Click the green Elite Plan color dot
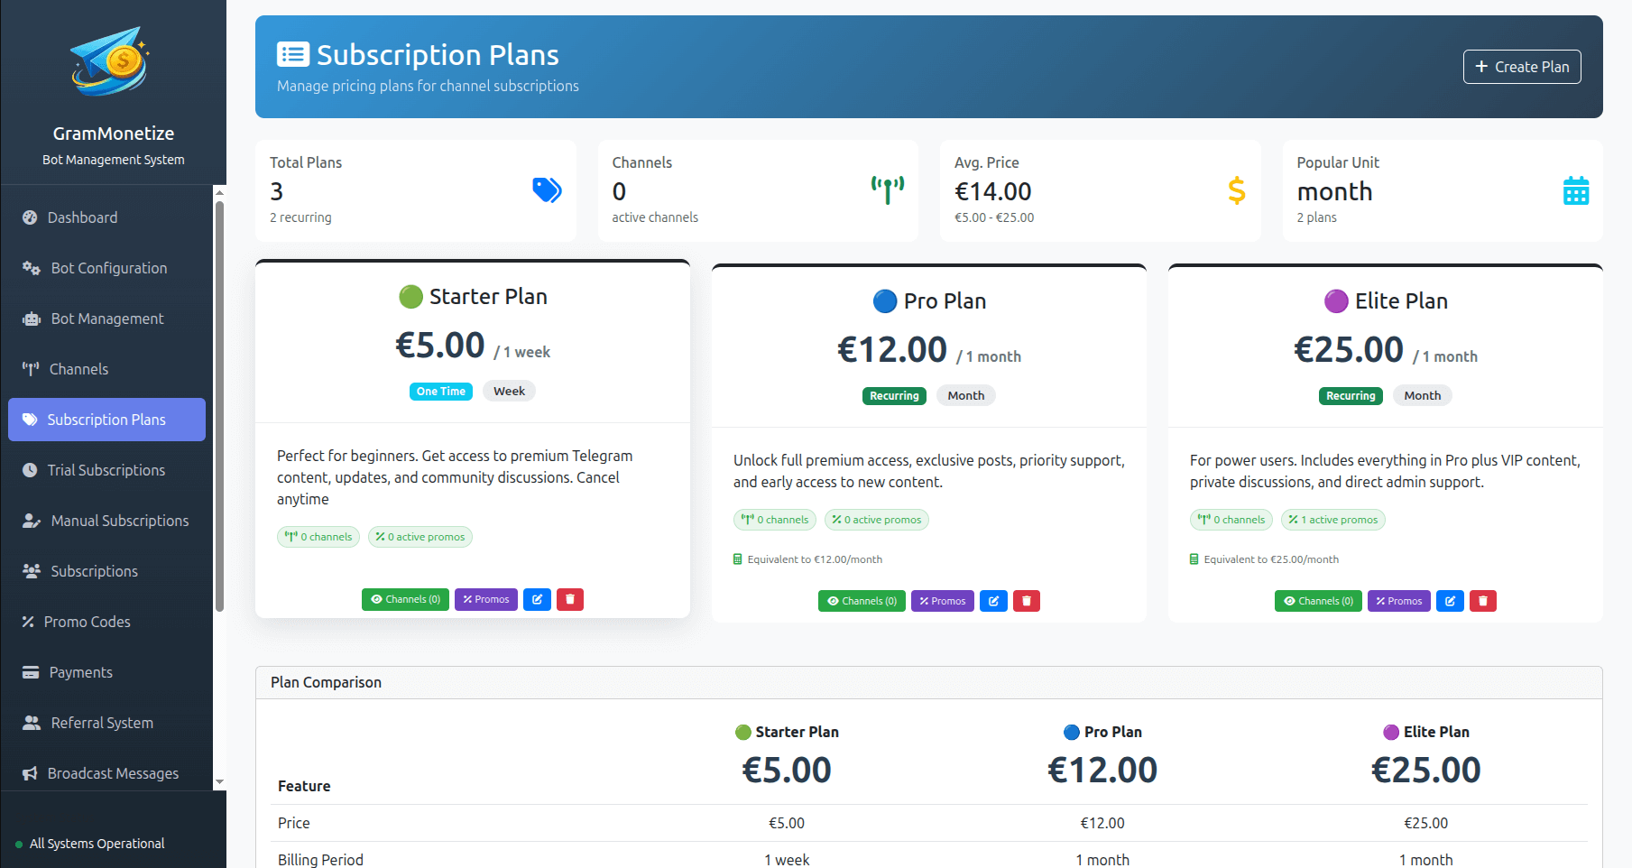The height and width of the screenshot is (868, 1632). tap(1336, 300)
